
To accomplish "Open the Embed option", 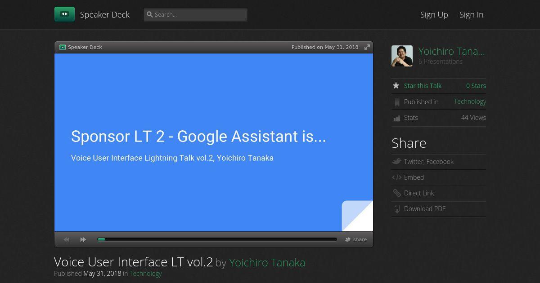I will point(414,177).
